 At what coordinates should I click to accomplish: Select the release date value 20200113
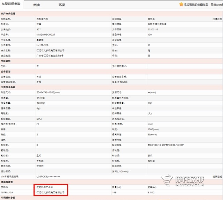(153, 29)
